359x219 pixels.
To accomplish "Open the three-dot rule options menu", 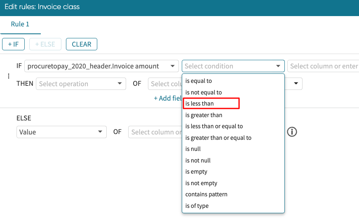I will pyautogui.click(x=8, y=76).
